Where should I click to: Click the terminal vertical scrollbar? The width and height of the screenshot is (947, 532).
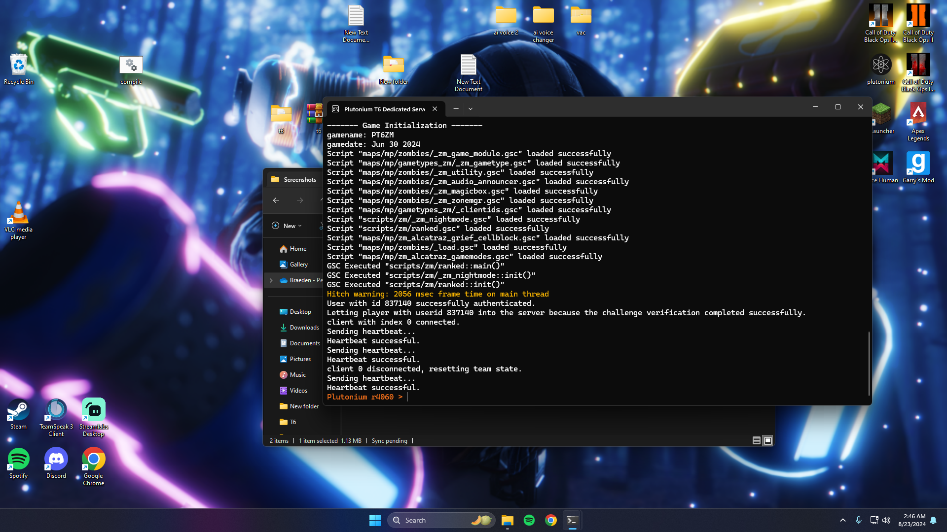click(x=869, y=364)
